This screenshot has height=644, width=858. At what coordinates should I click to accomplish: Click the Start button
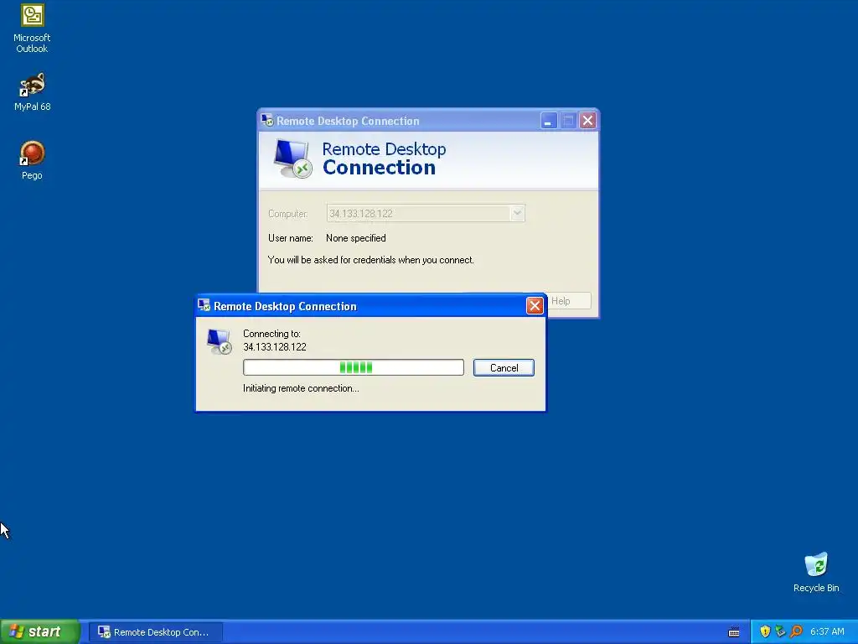pos(40,631)
